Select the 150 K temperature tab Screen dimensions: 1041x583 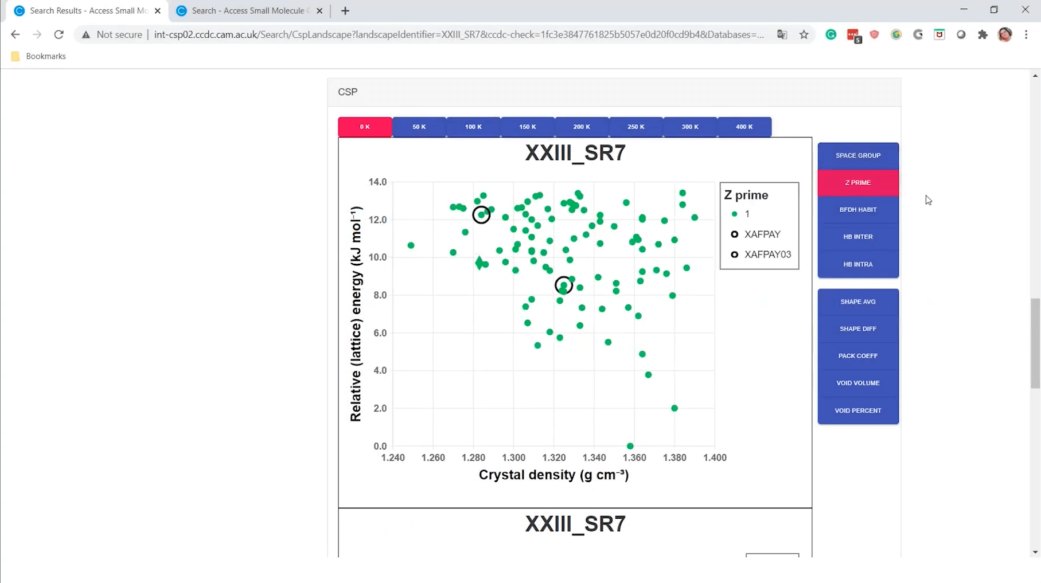[527, 127]
